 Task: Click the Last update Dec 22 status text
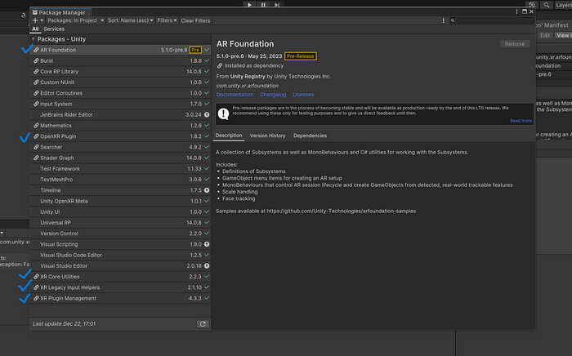coord(65,323)
